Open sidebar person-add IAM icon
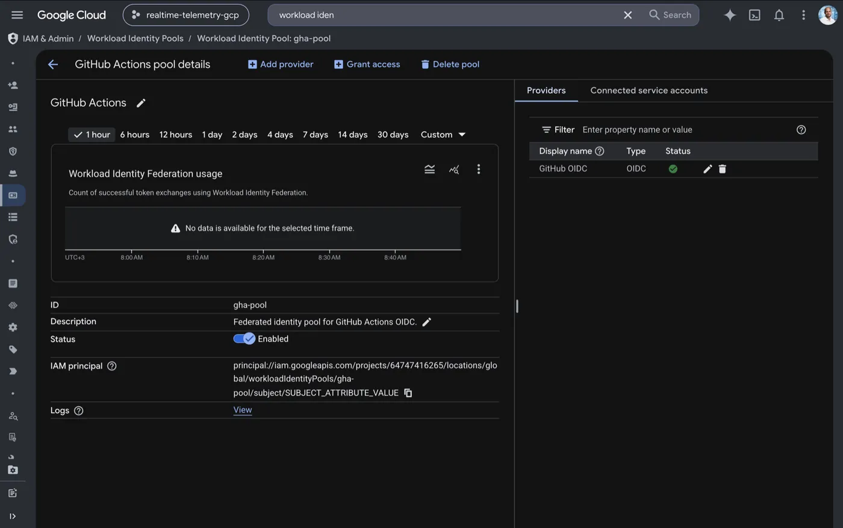This screenshot has width=843, height=528. (x=13, y=85)
